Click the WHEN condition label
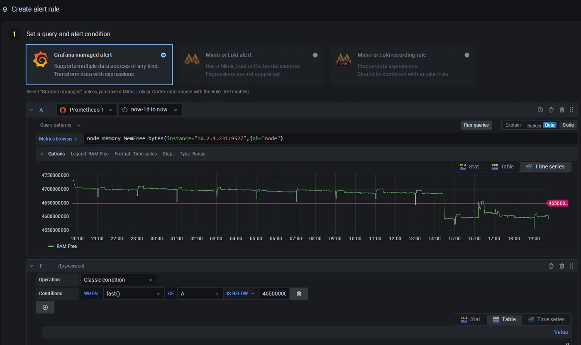581x345 pixels. [x=91, y=293]
